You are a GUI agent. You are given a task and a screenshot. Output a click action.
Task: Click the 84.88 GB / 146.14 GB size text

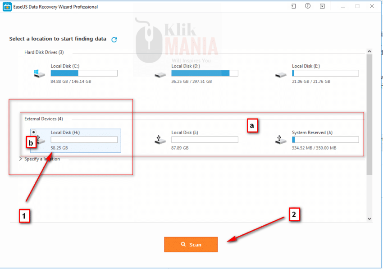[71, 82]
